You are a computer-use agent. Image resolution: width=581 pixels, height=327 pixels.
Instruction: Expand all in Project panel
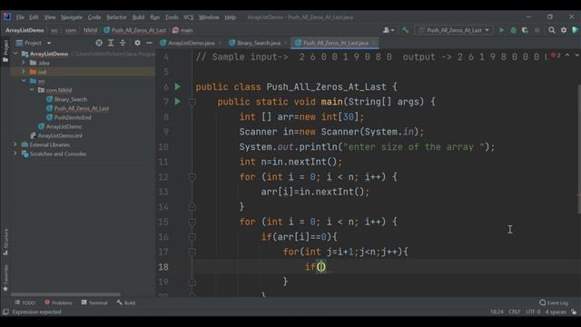tap(111, 43)
